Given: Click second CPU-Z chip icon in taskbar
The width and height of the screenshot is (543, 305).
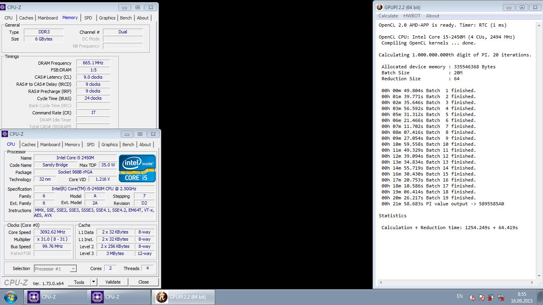Looking at the screenshot, I should pos(97,297).
